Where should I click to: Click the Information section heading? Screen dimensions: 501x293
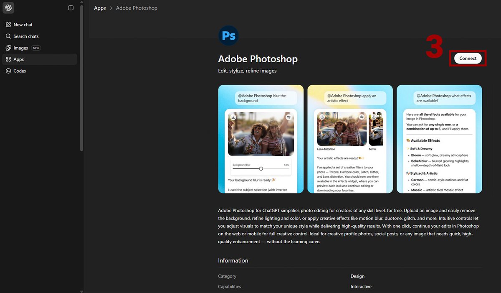click(233, 260)
